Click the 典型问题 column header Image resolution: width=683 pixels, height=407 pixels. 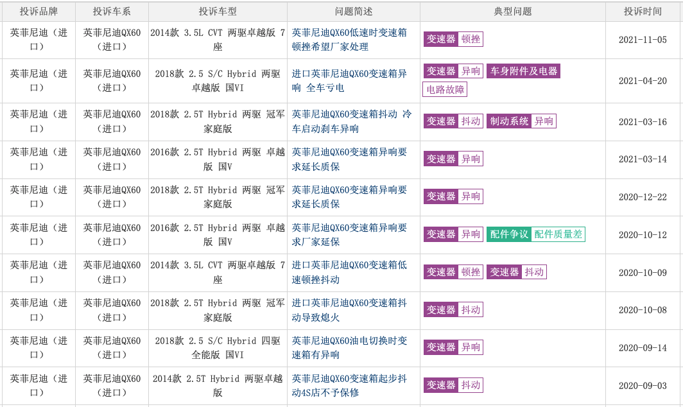point(513,12)
